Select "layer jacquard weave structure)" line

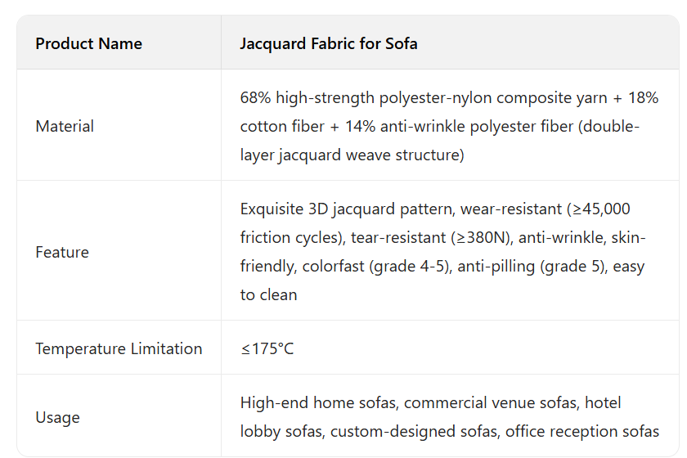coord(352,155)
